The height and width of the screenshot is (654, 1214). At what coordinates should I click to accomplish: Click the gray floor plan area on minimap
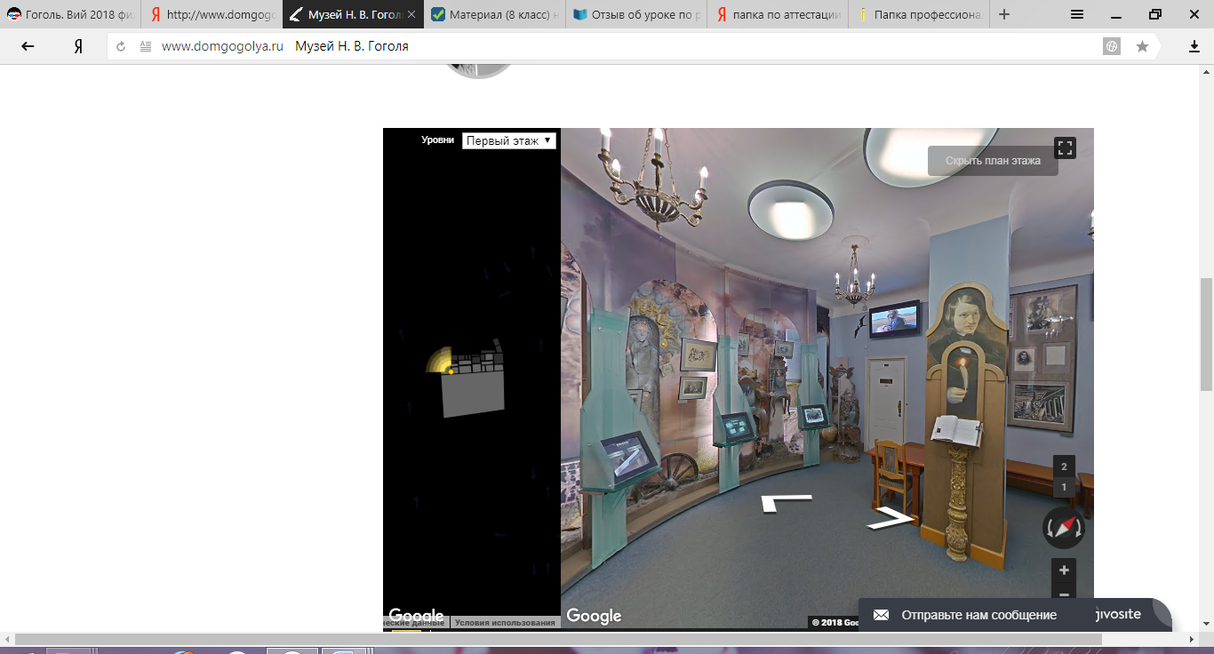(x=475, y=393)
